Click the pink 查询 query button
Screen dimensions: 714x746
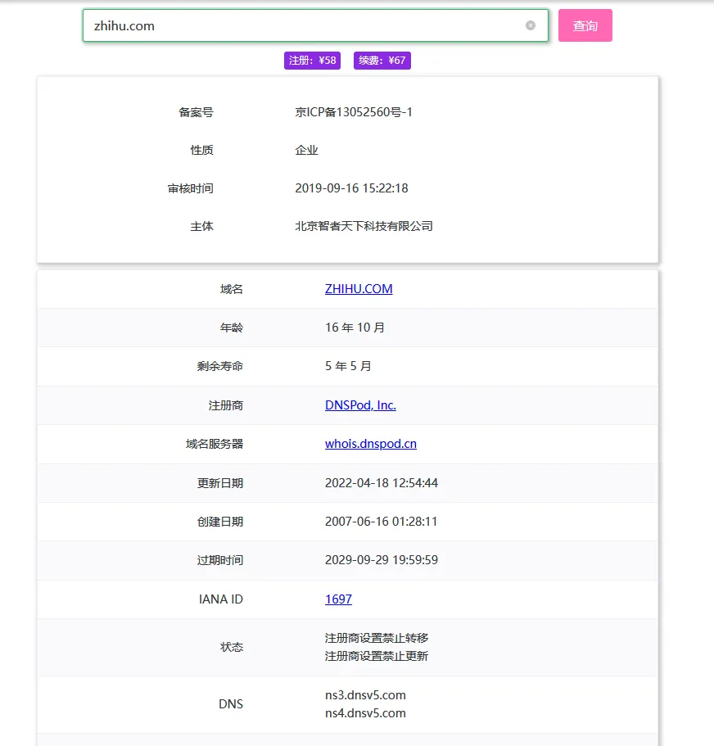pos(585,25)
